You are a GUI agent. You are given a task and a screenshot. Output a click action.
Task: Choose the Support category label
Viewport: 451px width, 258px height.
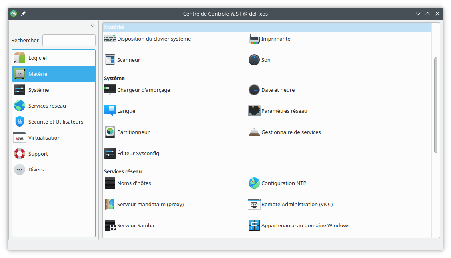[x=38, y=154]
